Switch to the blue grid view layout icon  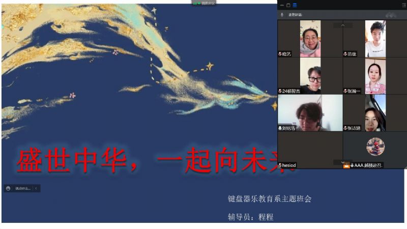pyautogui.click(x=295, y=5)
